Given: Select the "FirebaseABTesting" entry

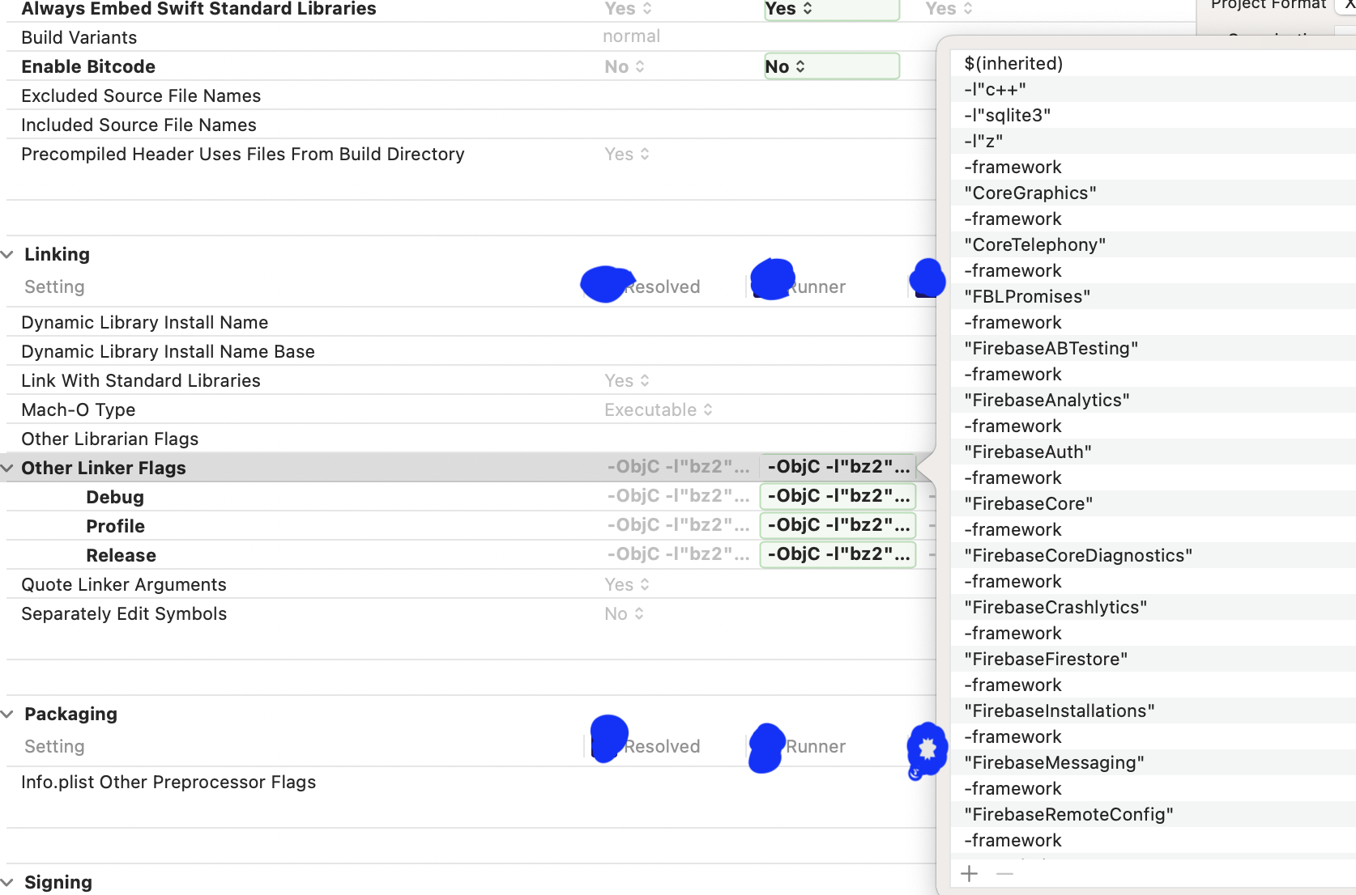Looking at the screenshot, I should tap(1153, 348).
